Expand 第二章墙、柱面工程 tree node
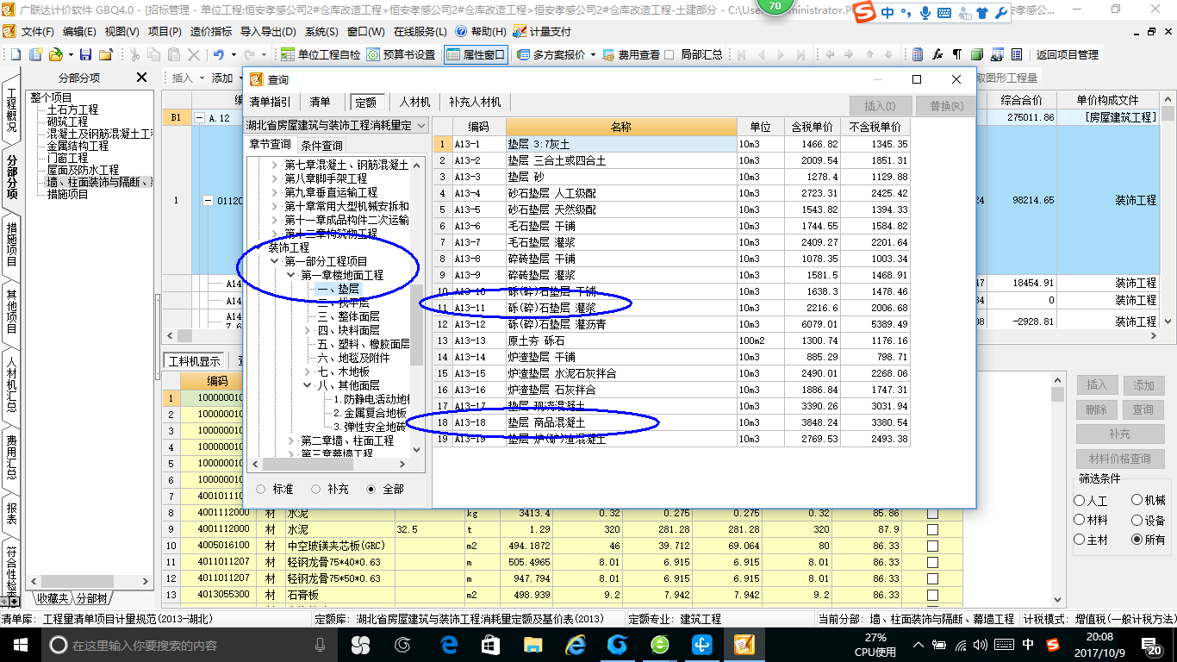This screenshot has height=662, width=1177. pyautogui.click(x=291, y=440)
